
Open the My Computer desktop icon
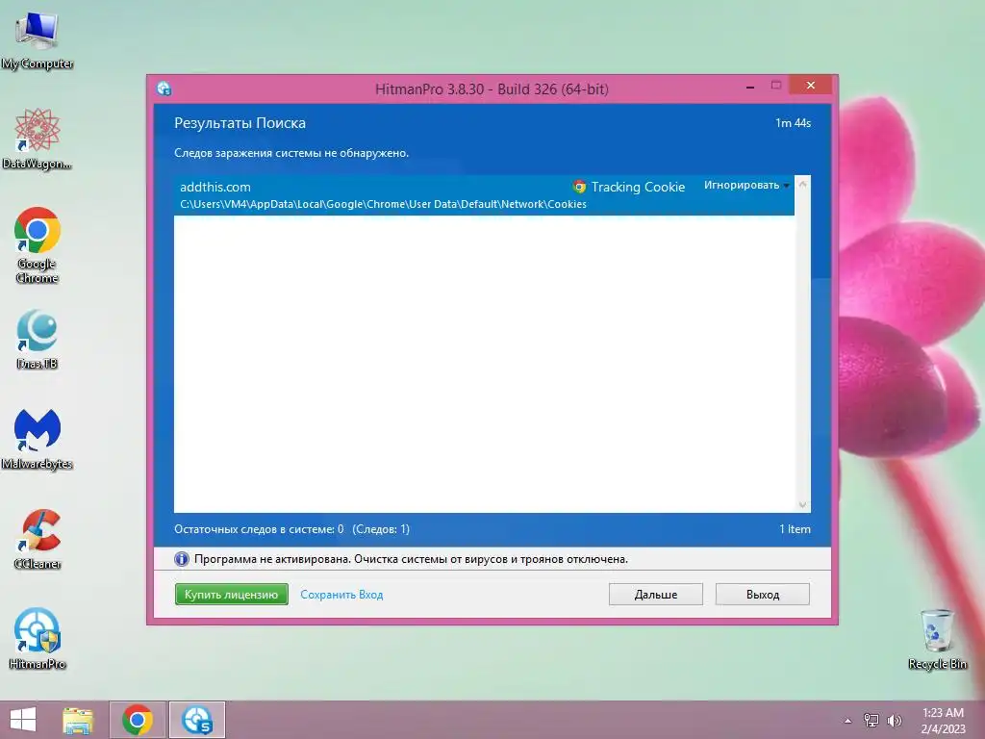point(37,38)
